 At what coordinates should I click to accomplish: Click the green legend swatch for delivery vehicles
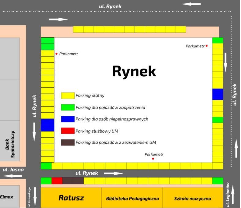[68, 108]
